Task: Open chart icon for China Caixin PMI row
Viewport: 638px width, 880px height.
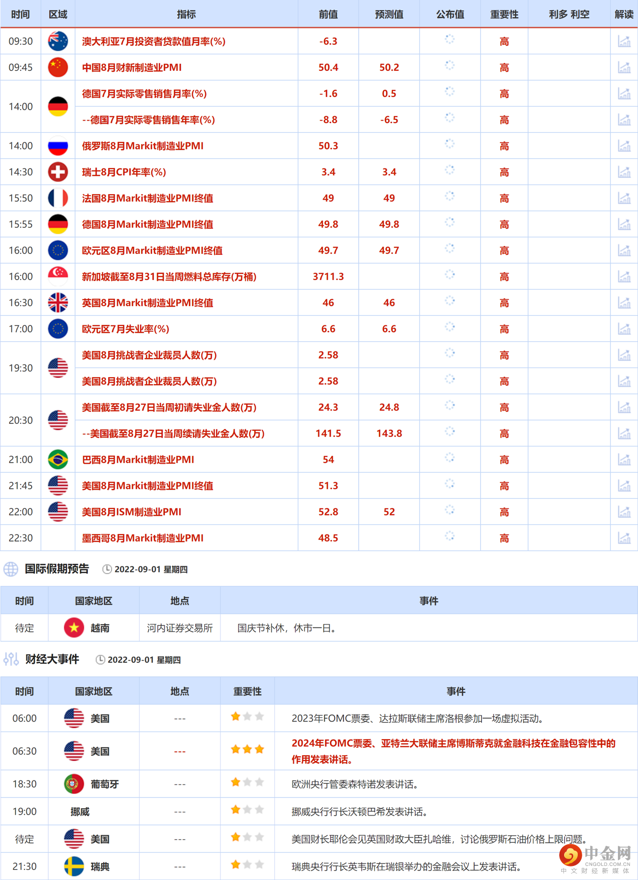Action: (x=624, y=67)
